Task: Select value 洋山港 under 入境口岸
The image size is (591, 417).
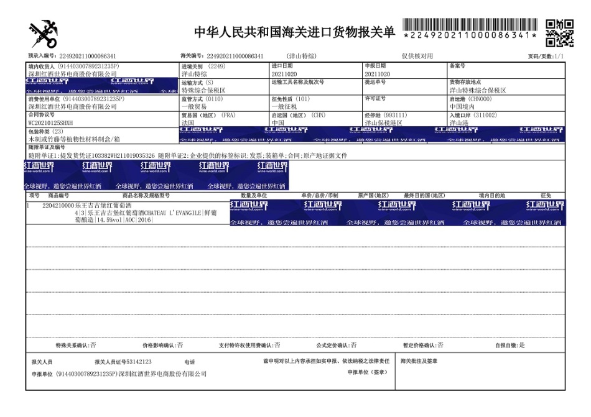Action: [x=458, y=123]
